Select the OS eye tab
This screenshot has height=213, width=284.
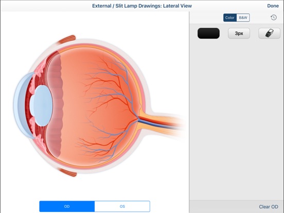[x=122, y=206]
